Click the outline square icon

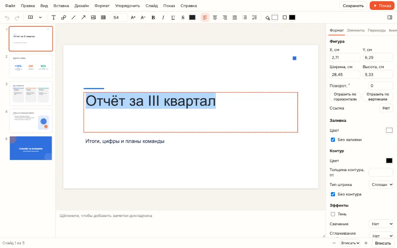pyautogui.click(x=285, y=17)
